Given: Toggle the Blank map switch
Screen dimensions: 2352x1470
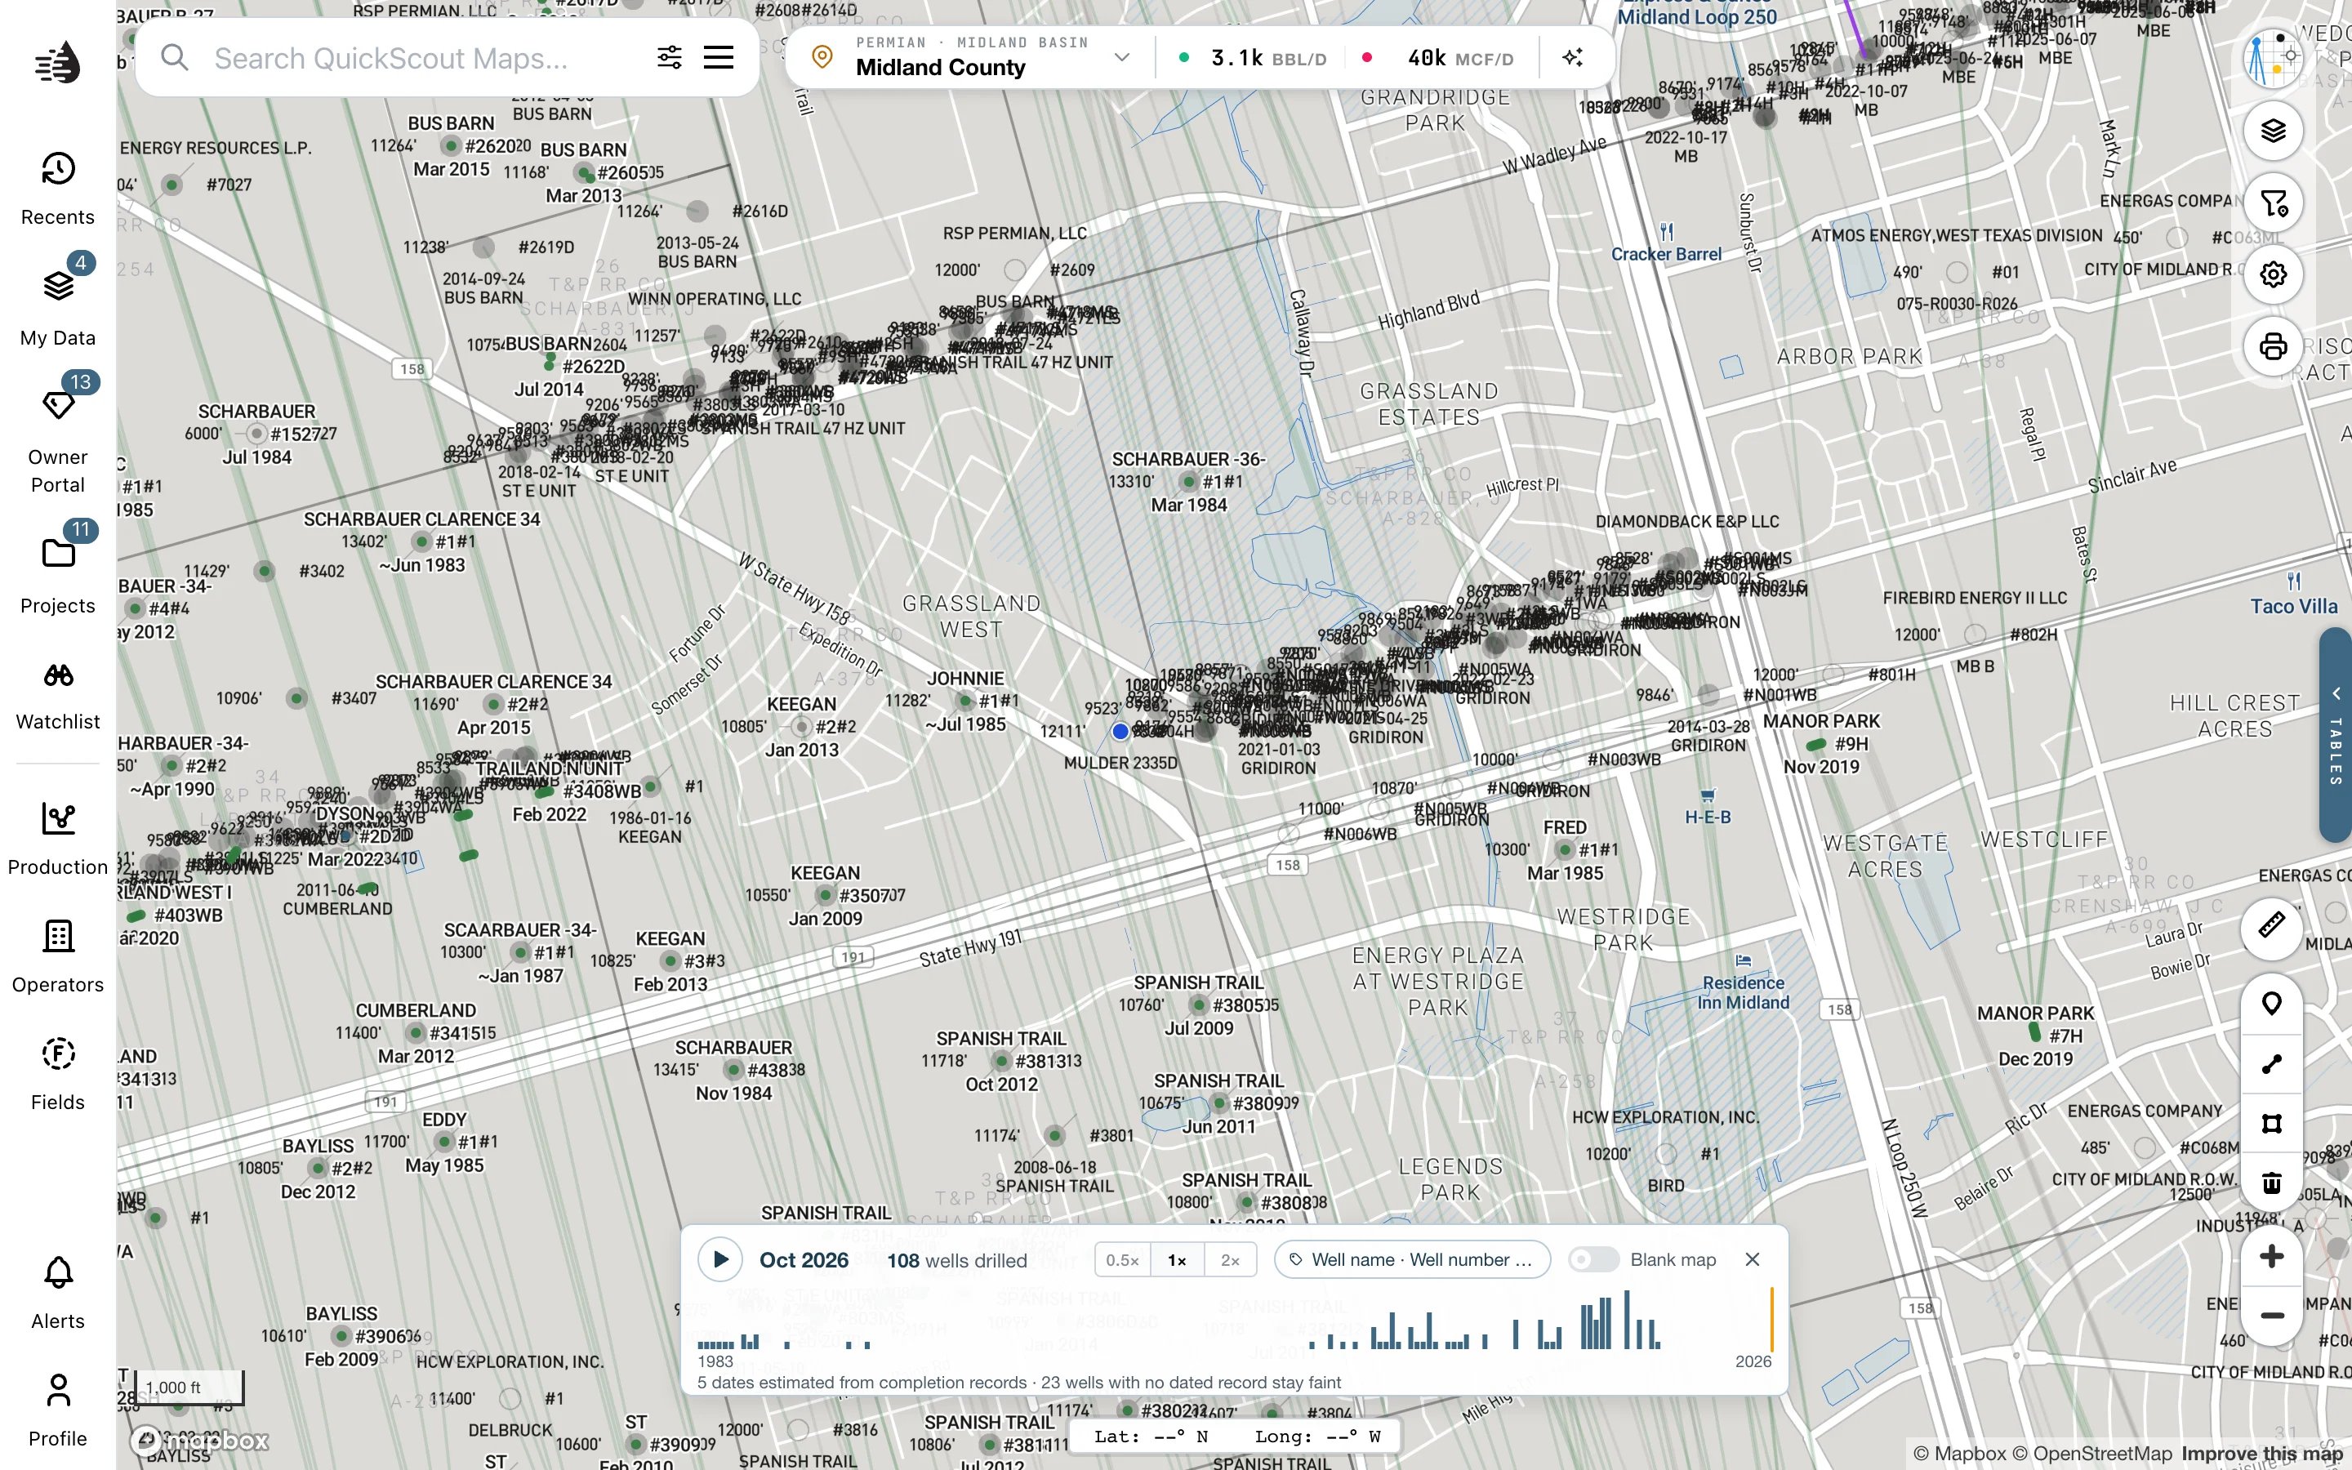Looking at the screenshot, I should (1594, 1260).
